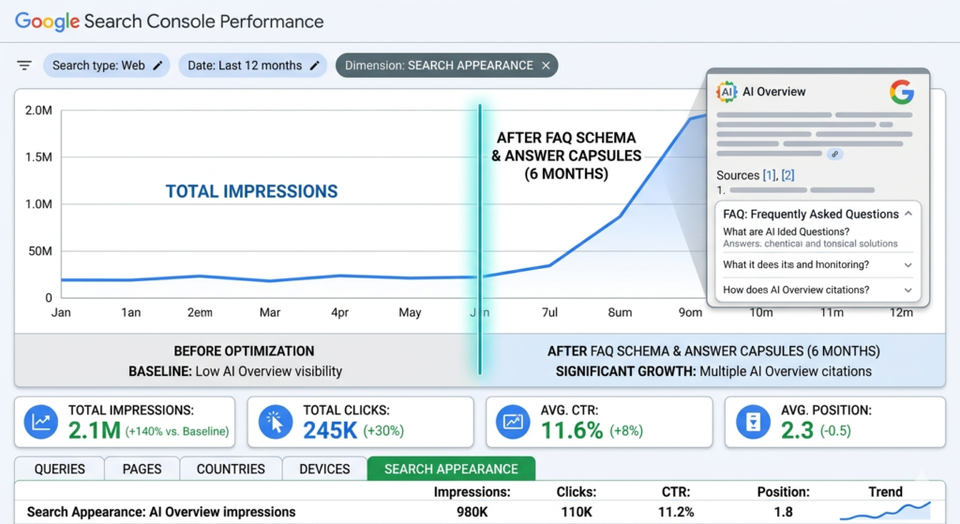Click the Total Impressions trend icon
960x524 pixels.
[x=41, y=422]
